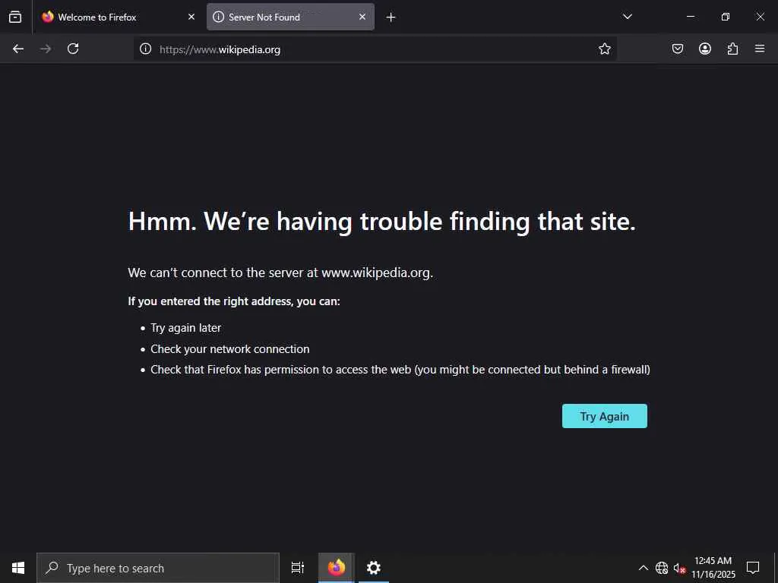
Task: Click the Type here to search box
Action: [x=158, y=568]
